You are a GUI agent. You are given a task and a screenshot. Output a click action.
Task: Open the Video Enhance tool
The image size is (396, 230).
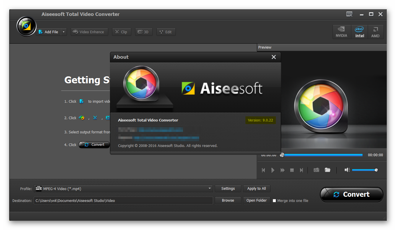(89, 32)
